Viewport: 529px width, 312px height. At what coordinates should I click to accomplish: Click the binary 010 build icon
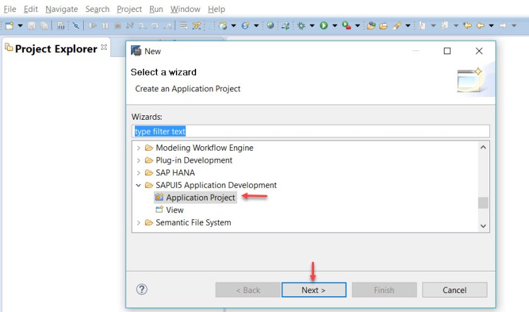click(61, 26)
